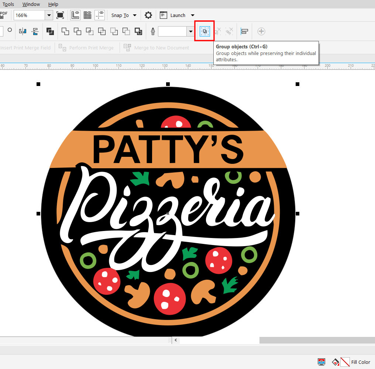Open the Outline Pen settings
The height and width of the screenshot is (369, 375).
click(153, 31)
